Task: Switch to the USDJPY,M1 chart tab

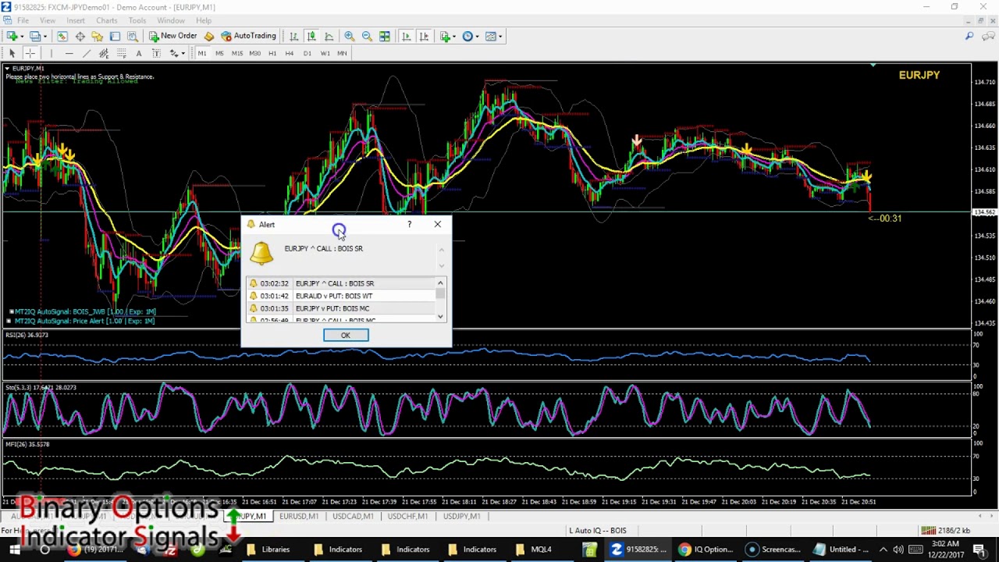Action: 461,516
